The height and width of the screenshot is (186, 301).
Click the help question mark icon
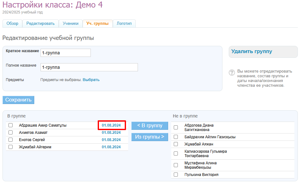click(232, 73)
